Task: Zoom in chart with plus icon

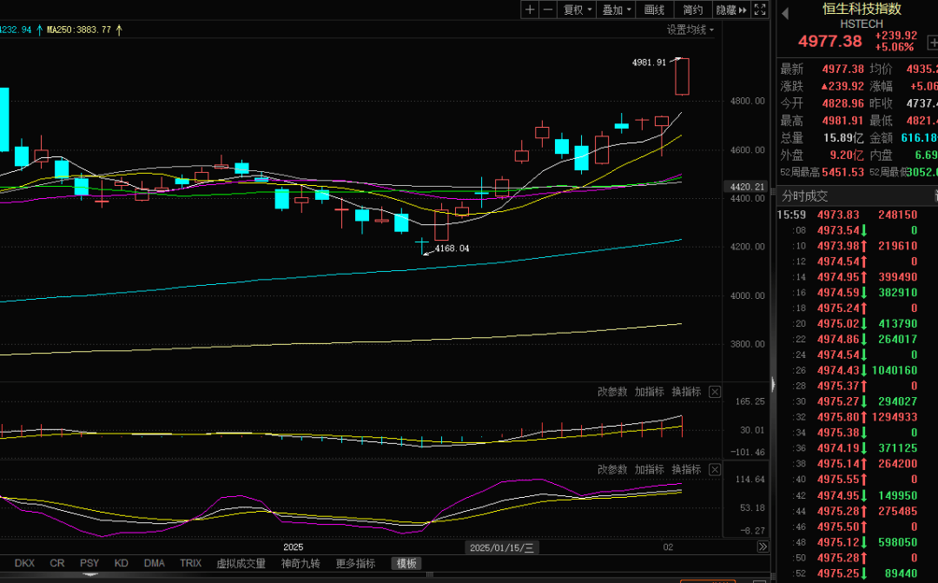Action: click(x=530, y=10)
